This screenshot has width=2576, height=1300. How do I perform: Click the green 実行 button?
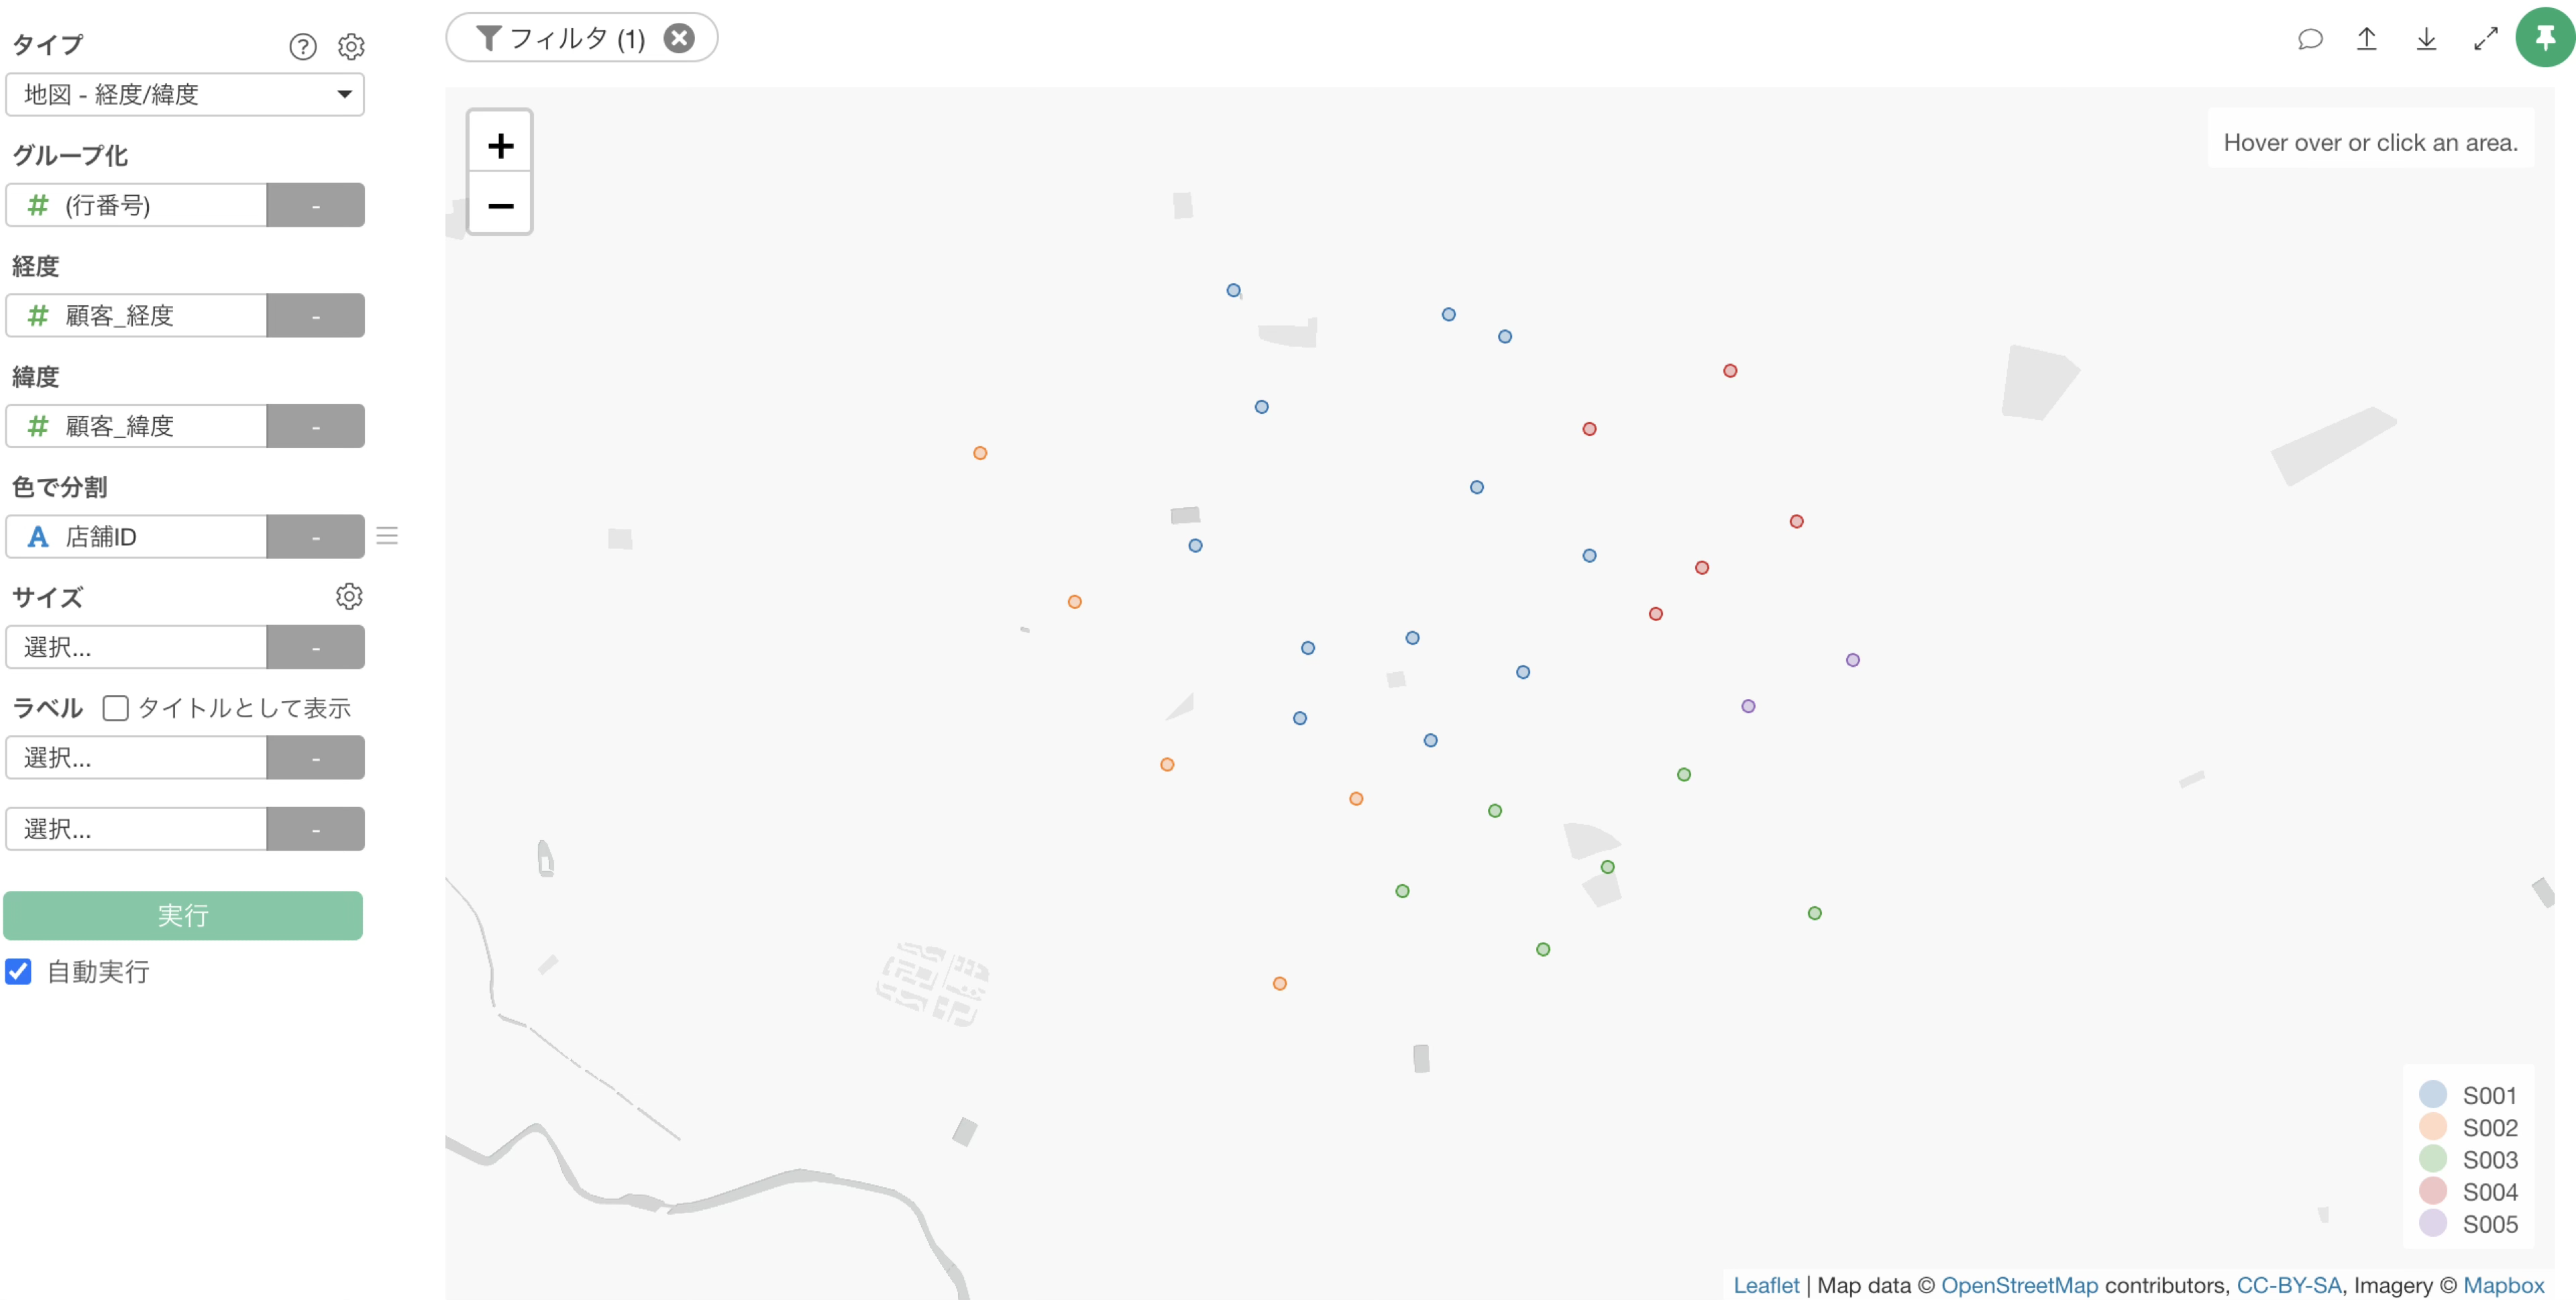(x=183, y=915)
